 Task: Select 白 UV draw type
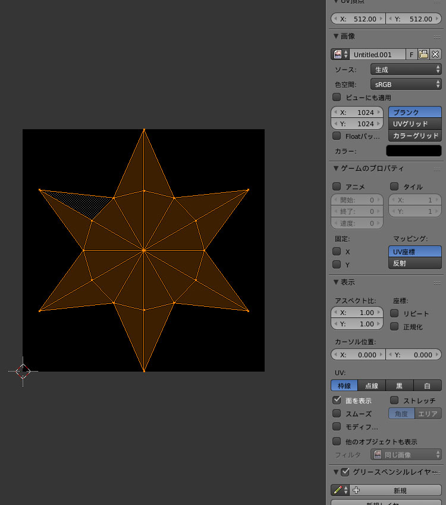428,385
